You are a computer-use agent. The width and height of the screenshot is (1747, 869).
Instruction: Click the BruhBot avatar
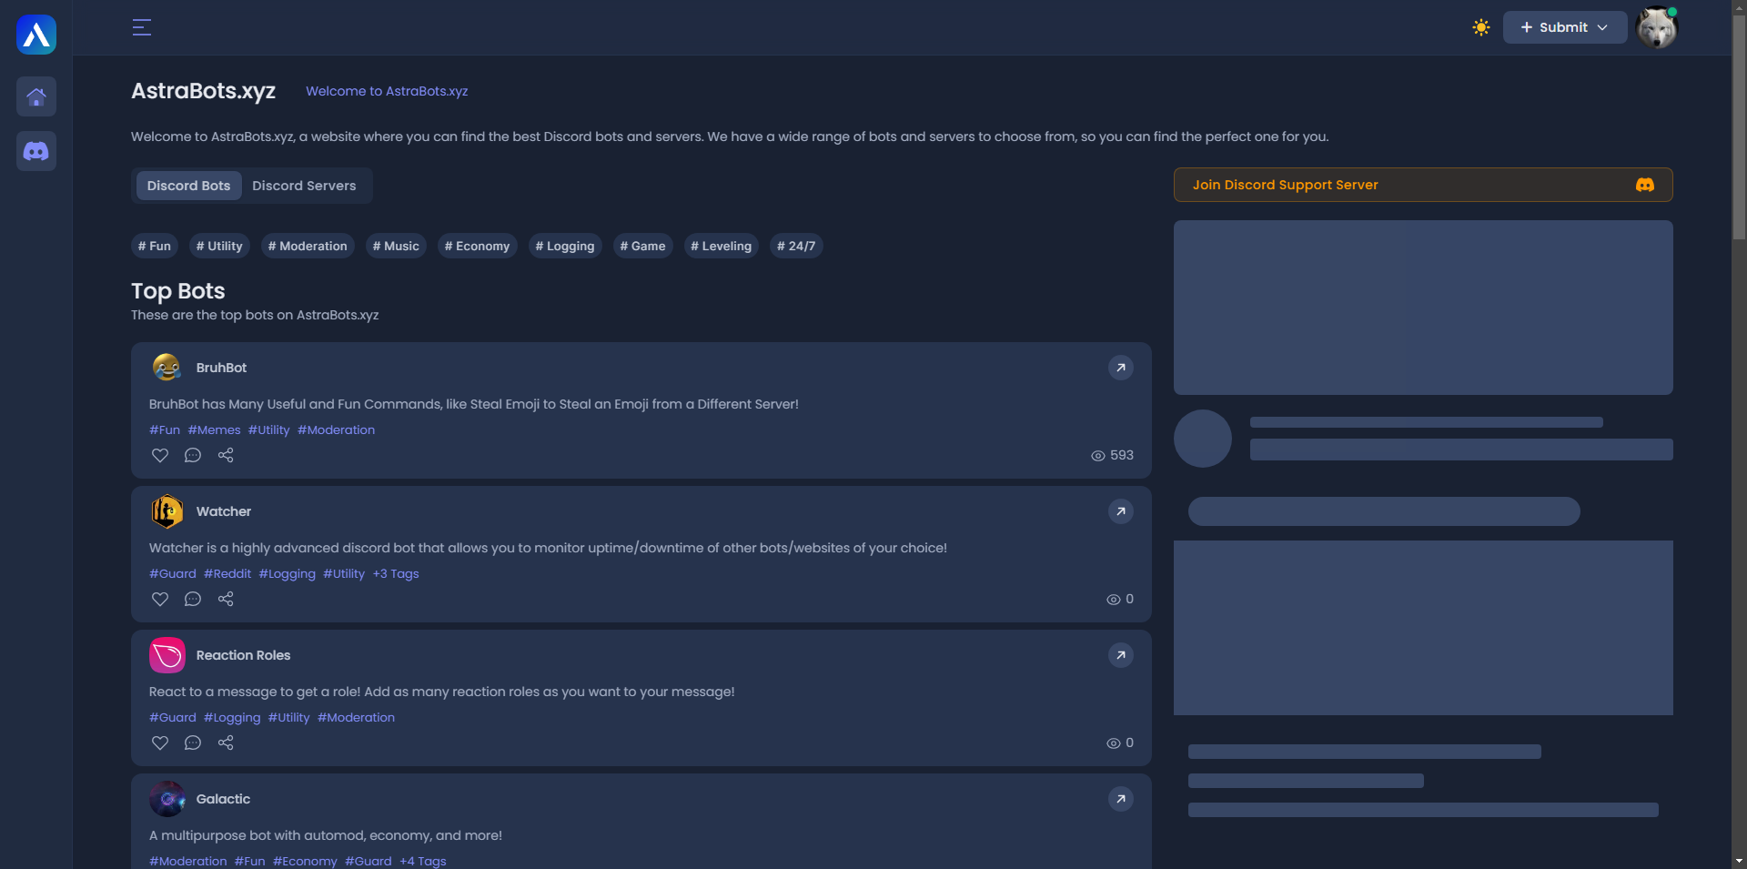point(167,368)
